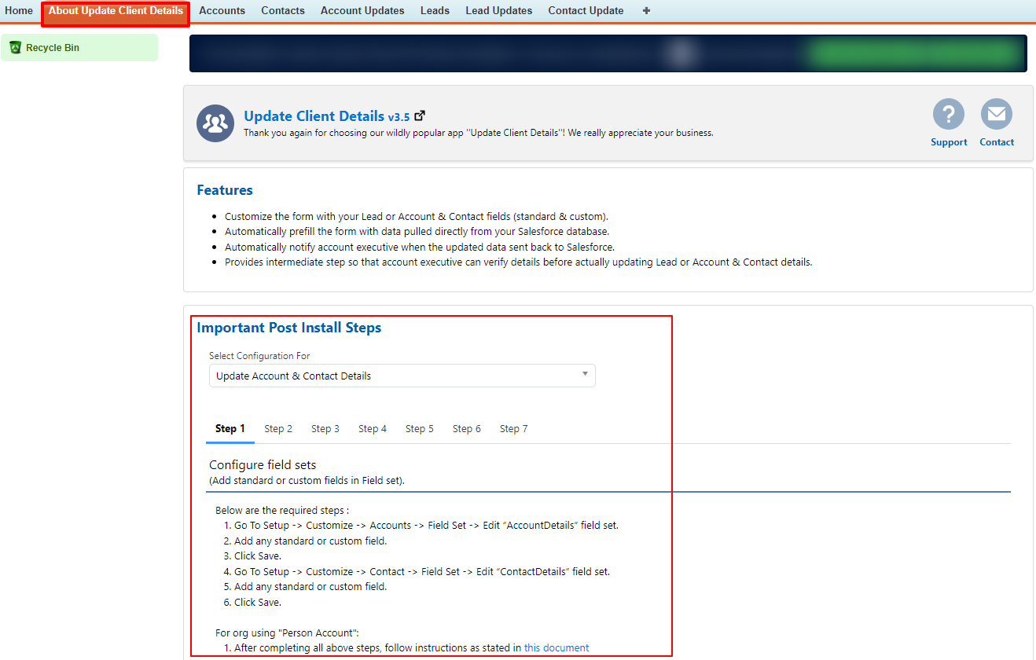
Task: Switch to Step 3 tab
Action: point(325,429)
